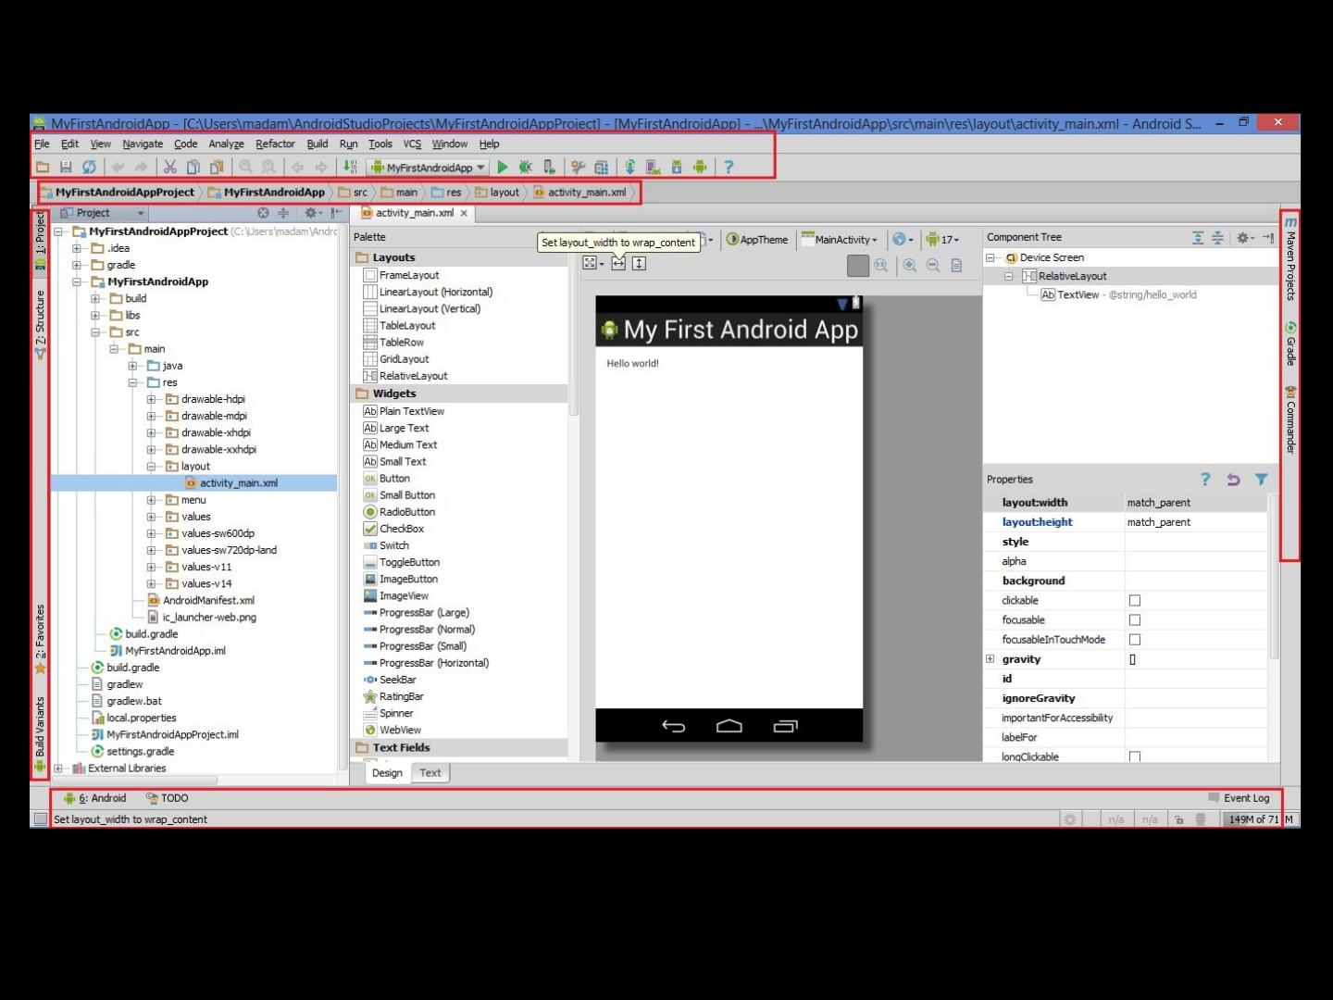Expand the values folder in project tree

pyautogui.click(x=151, y=517)
